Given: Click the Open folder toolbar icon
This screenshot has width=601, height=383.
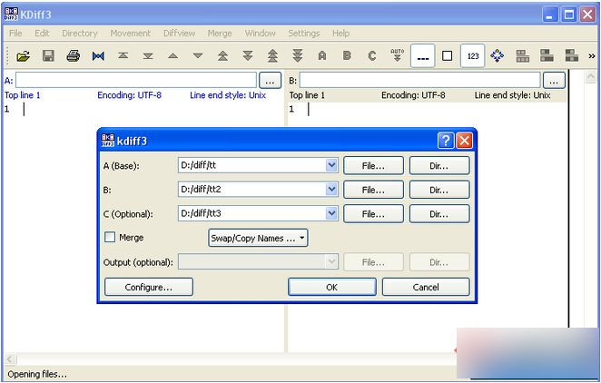Looking at the screenshot, I should (23, 56).
